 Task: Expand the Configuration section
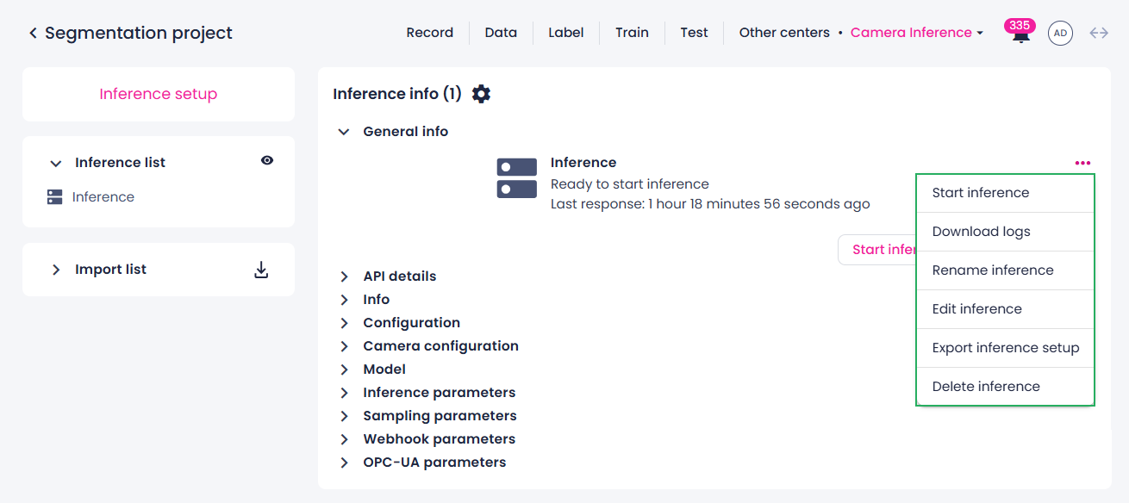coord(344,323)
